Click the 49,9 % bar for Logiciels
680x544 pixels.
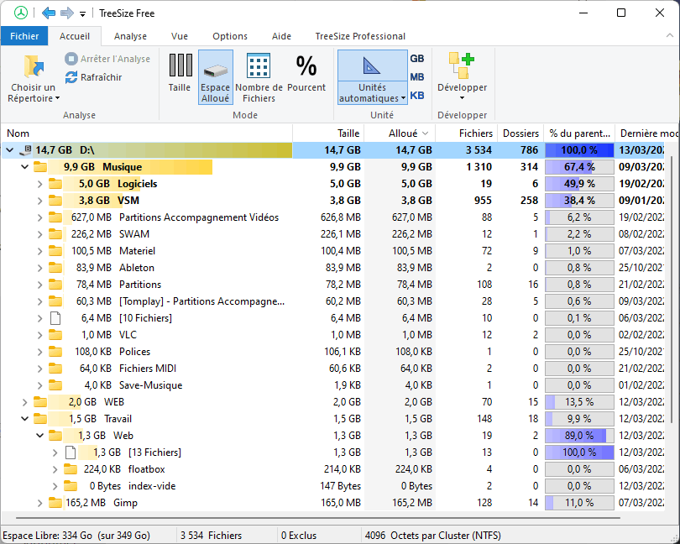(579, 184)
